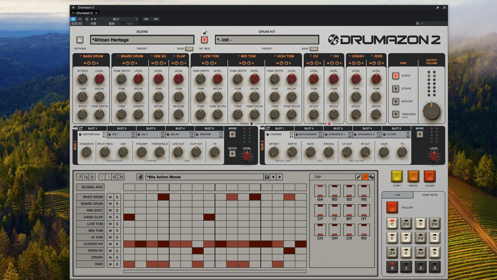The height and width of the screenshot is (280, 497).
Task: Toggle the plugin power bypass button
Action: pyautogui.click(x=73, y=19)
